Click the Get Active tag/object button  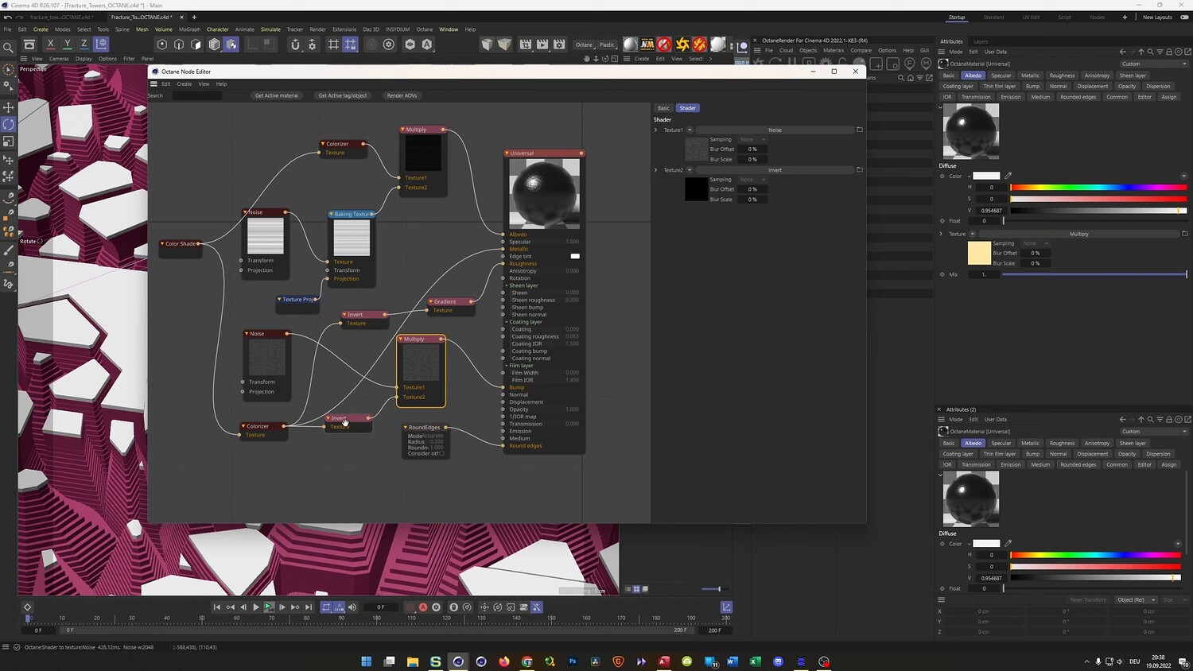pos(343,95)
